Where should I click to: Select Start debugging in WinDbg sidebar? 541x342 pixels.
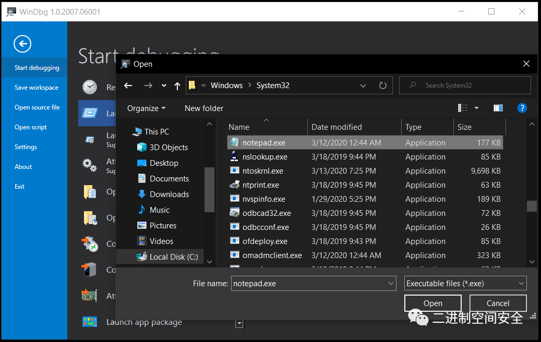point(34,68)
